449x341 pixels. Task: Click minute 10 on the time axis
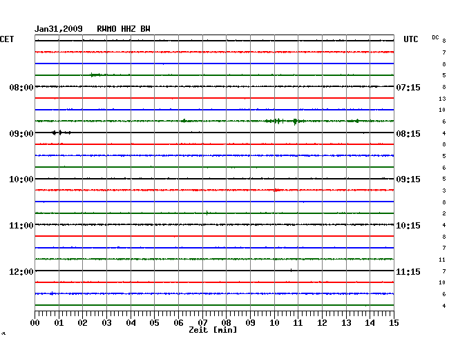point(274,323)
